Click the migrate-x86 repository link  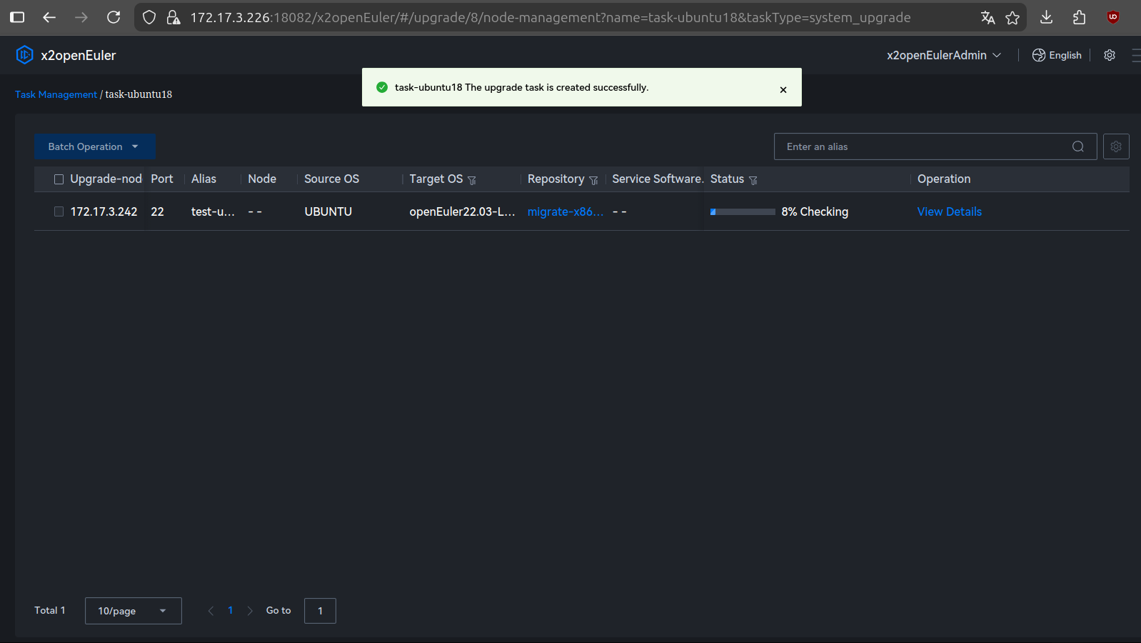coord(565,211)
